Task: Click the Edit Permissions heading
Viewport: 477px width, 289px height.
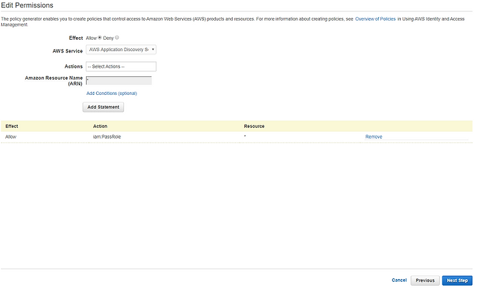Action: tap(27, 5)
